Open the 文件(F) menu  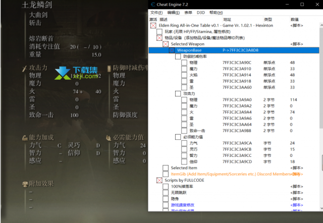156,13
